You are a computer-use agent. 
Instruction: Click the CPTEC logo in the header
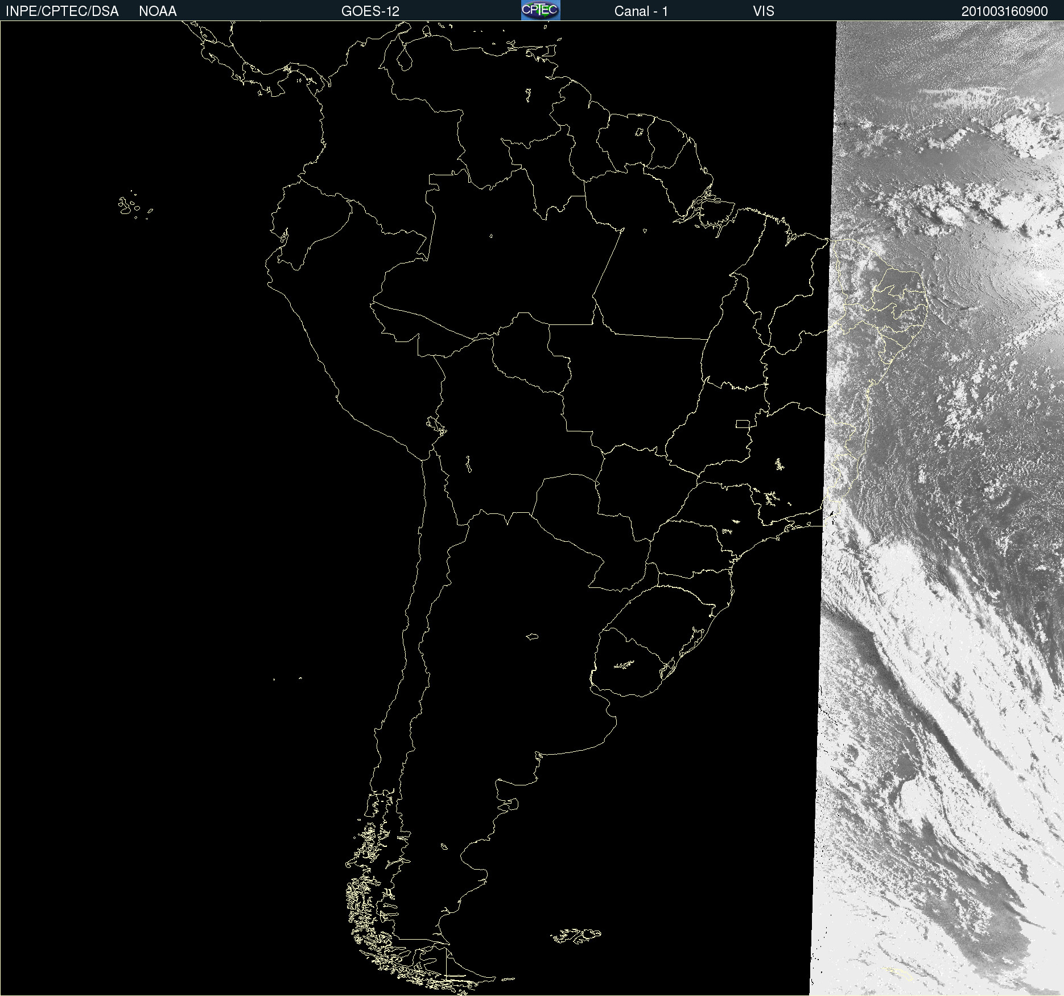[x=541, y=10]
